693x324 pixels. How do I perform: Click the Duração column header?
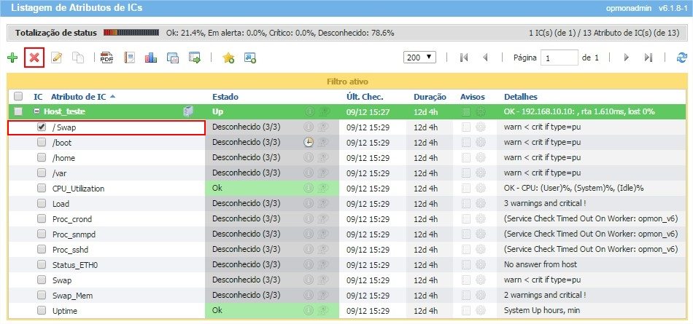click(x=430, y=96)
